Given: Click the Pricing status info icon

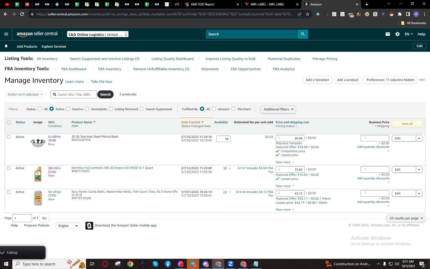Looking at the screenshot, I should click(x=297, y=127).
